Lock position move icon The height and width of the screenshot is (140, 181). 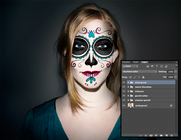139,77
